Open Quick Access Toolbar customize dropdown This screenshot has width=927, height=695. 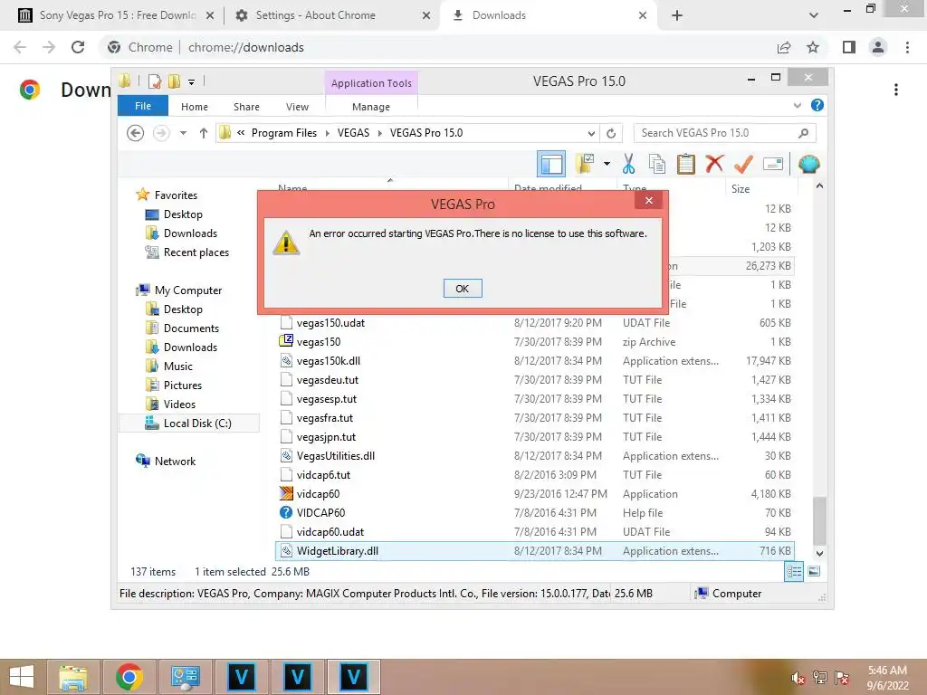tap(192, 82)
